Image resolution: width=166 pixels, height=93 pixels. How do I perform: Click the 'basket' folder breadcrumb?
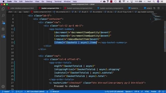coord(26,12)
